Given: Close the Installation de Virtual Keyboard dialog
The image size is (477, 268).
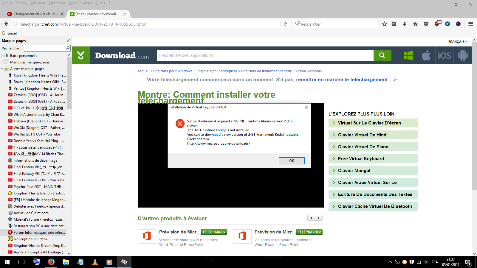Looking at the screenshot, I should point(306,107).
